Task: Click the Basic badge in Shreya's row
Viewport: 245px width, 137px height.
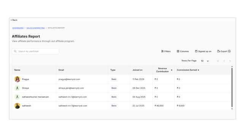Action: (114, 88)
